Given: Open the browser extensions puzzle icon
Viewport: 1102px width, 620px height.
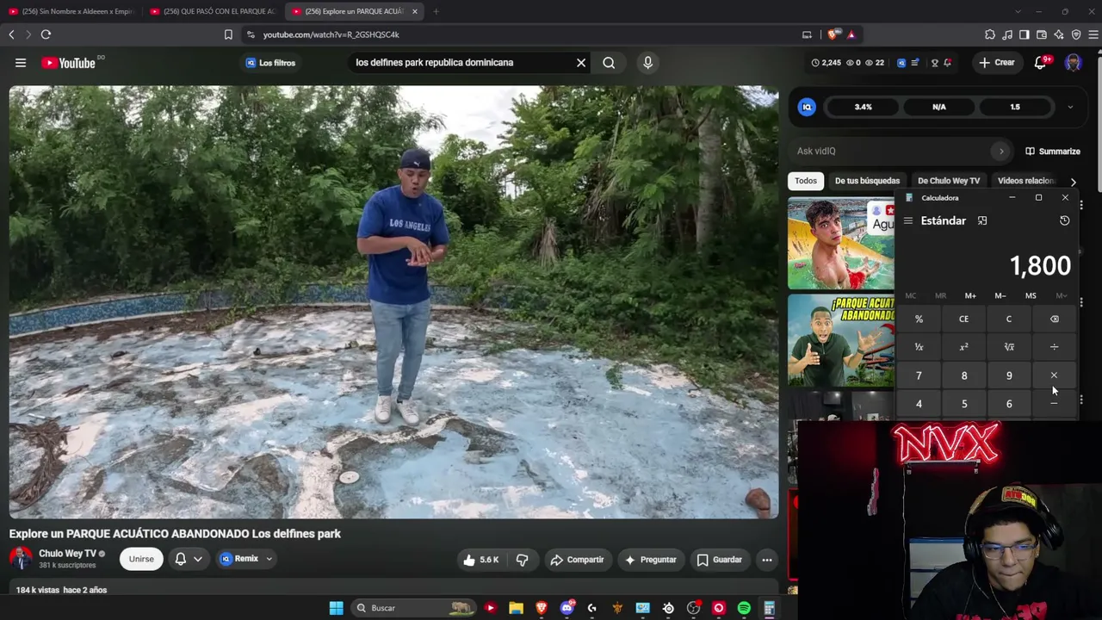Looking at the screenshot, I should [990, 34].
